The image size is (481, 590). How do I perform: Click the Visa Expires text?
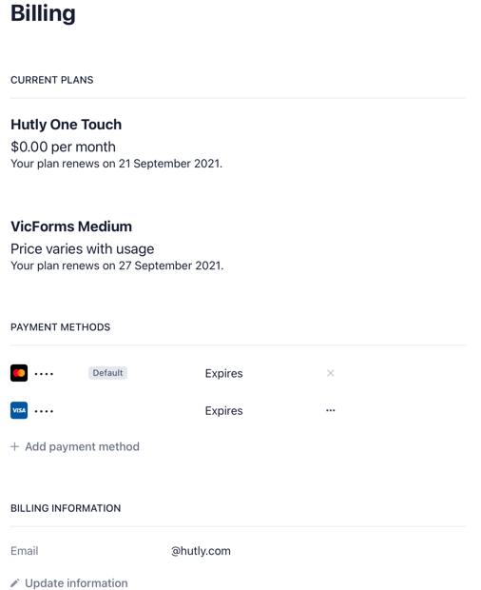pos(224,411)
